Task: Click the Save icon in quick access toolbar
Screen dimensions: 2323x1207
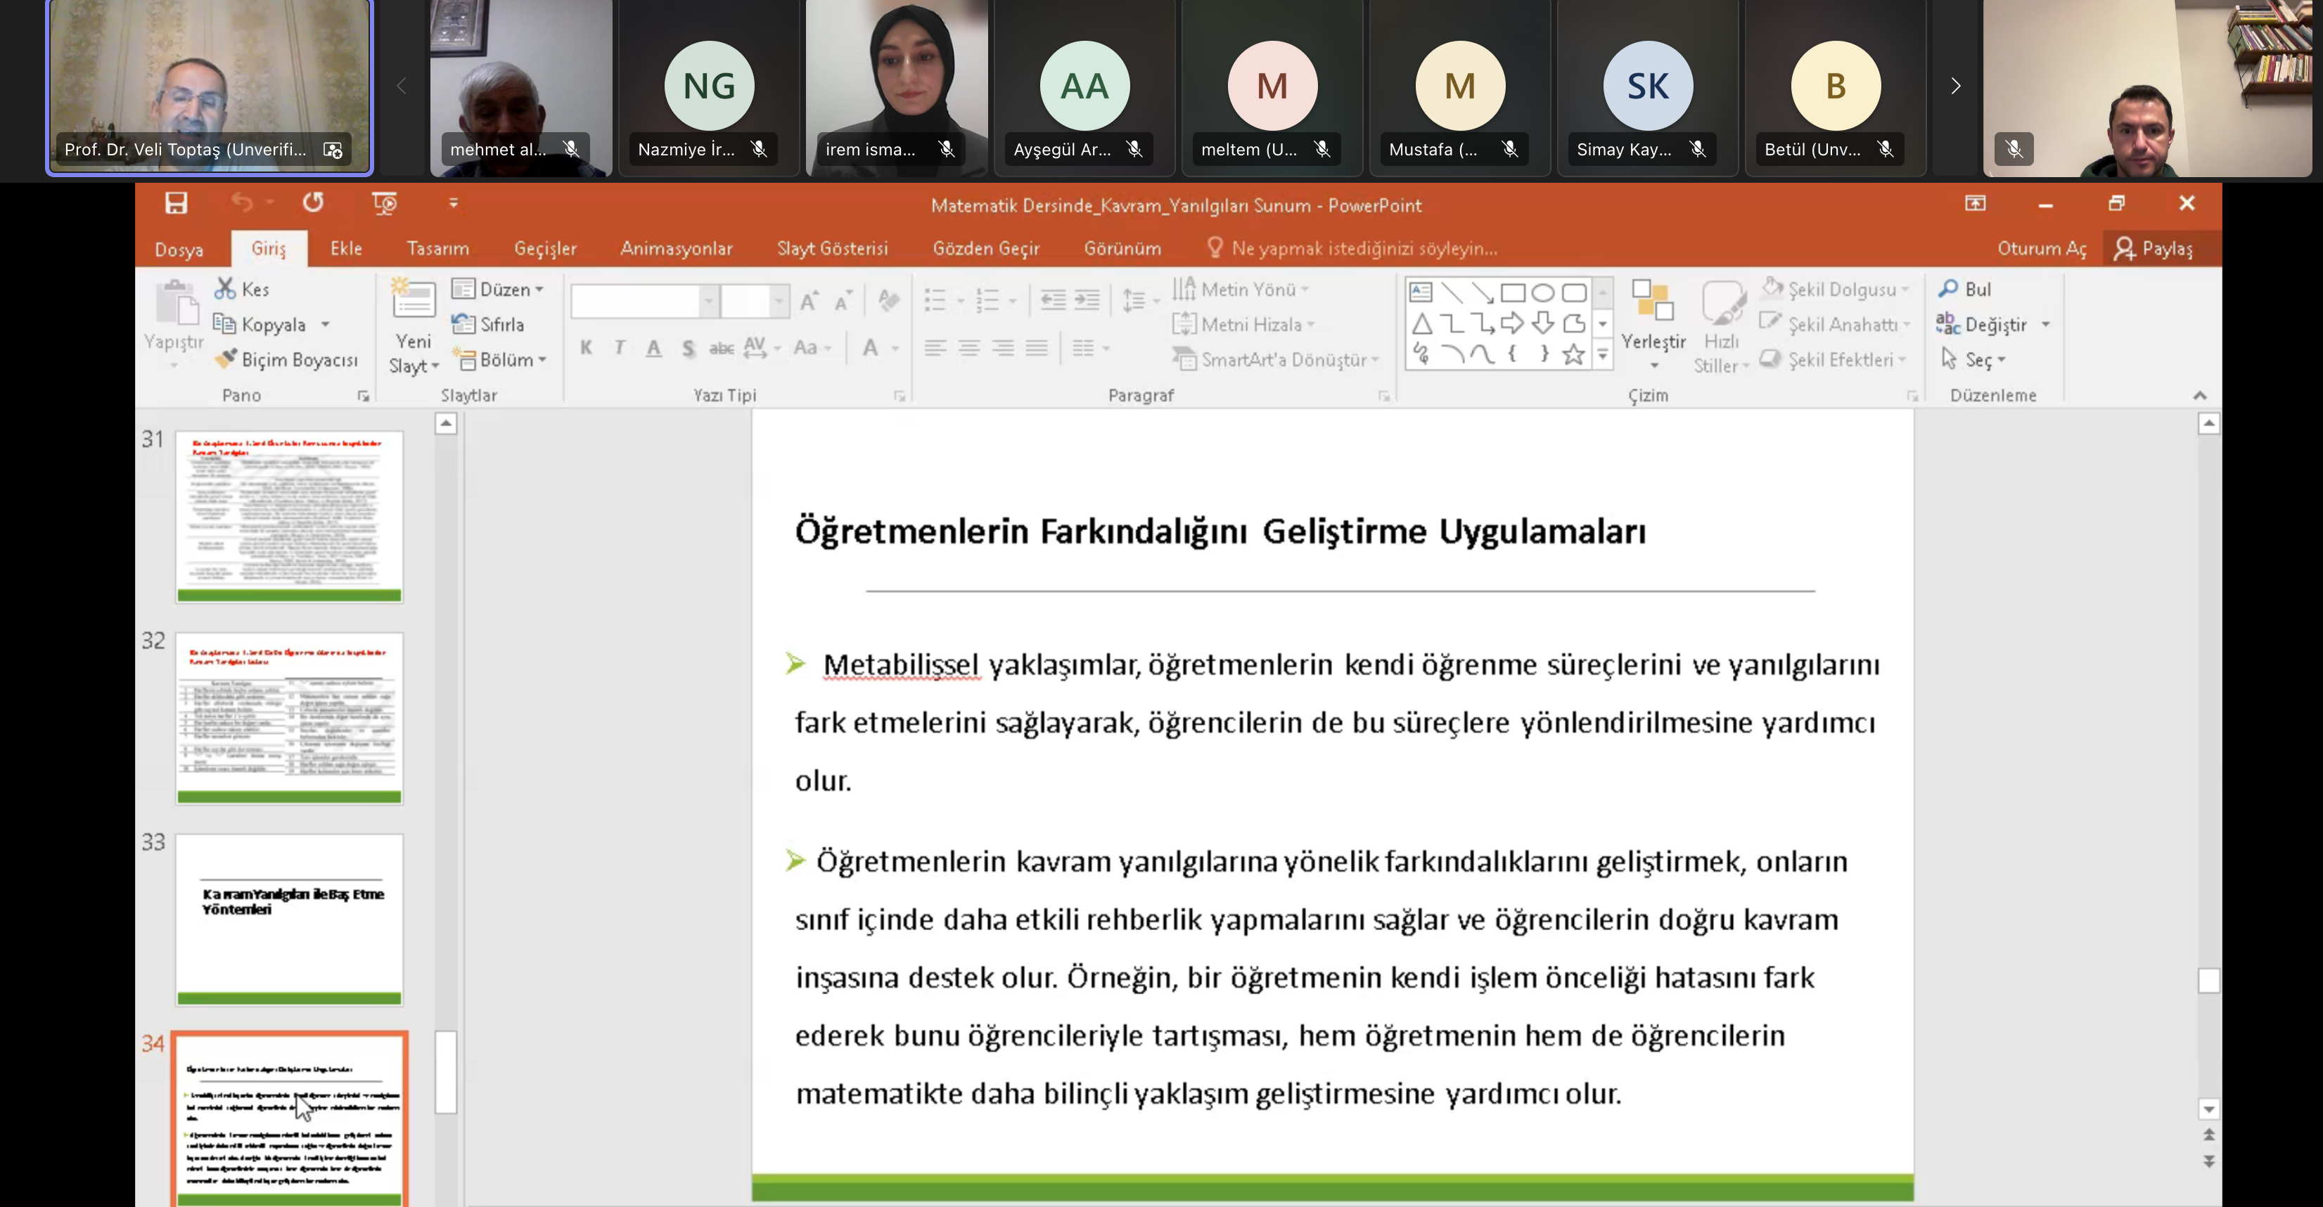Action: point(176,204)
